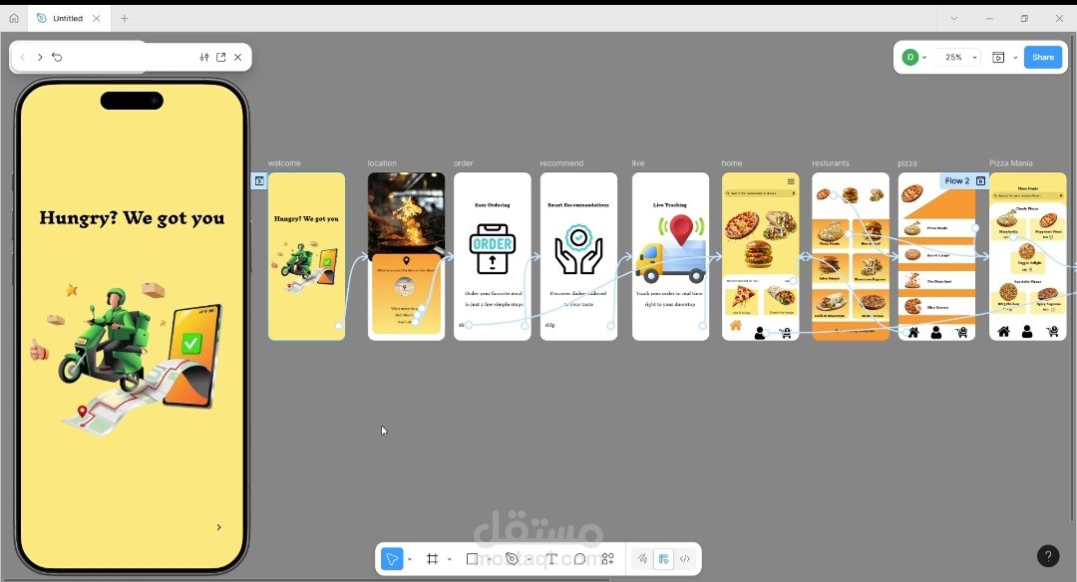Image resolution: width=1077 pixels, height=582 pixels.
Task: Select the Pen tool
Action: click(512, 559)
